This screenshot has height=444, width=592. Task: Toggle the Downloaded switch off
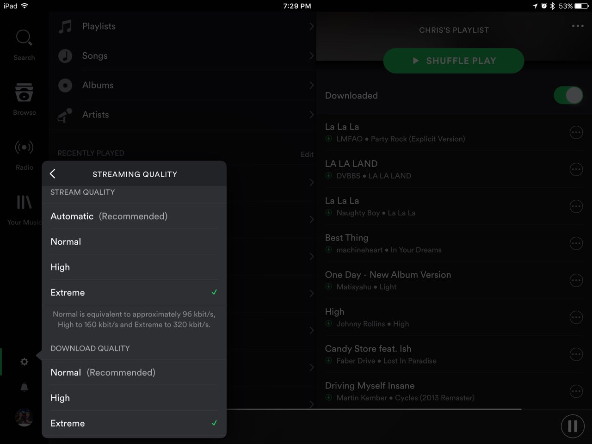click(568, 96)
